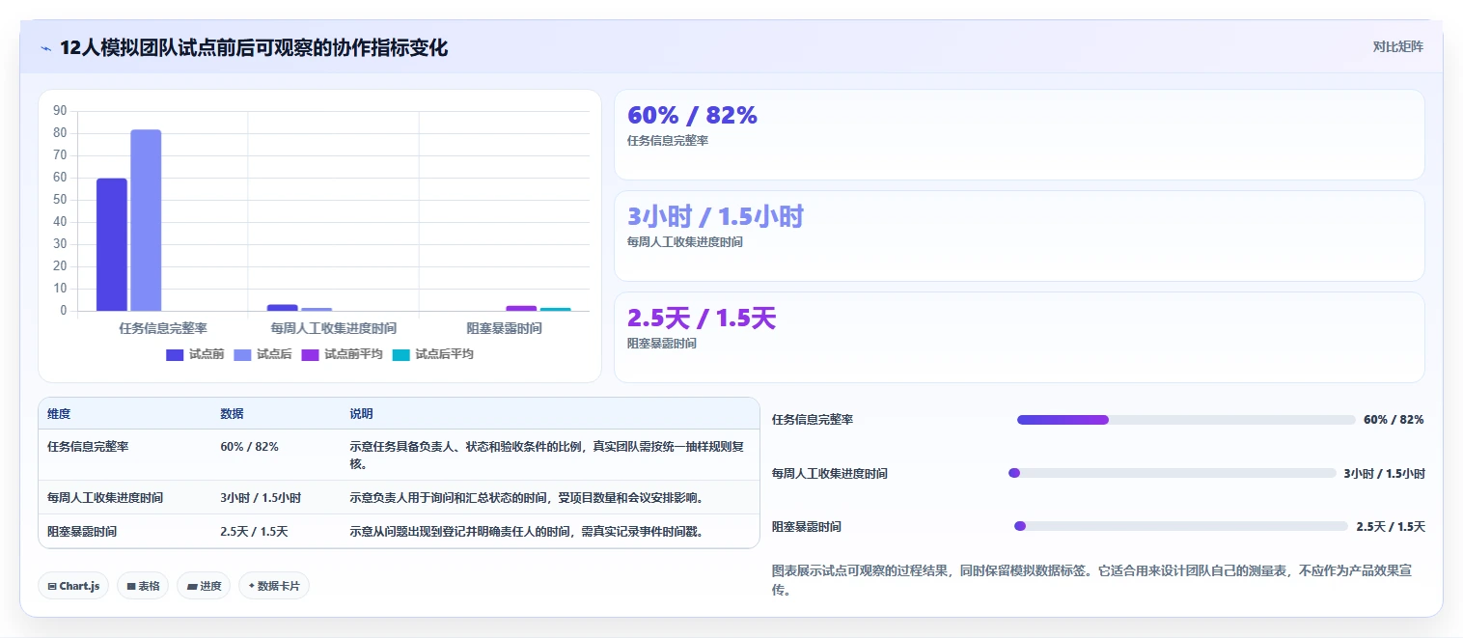Image resolution: width=1463 pixels, height=638 pixels.
Task: Select the 60% / 82% value in the data card
Action: [x=692, y=115]
